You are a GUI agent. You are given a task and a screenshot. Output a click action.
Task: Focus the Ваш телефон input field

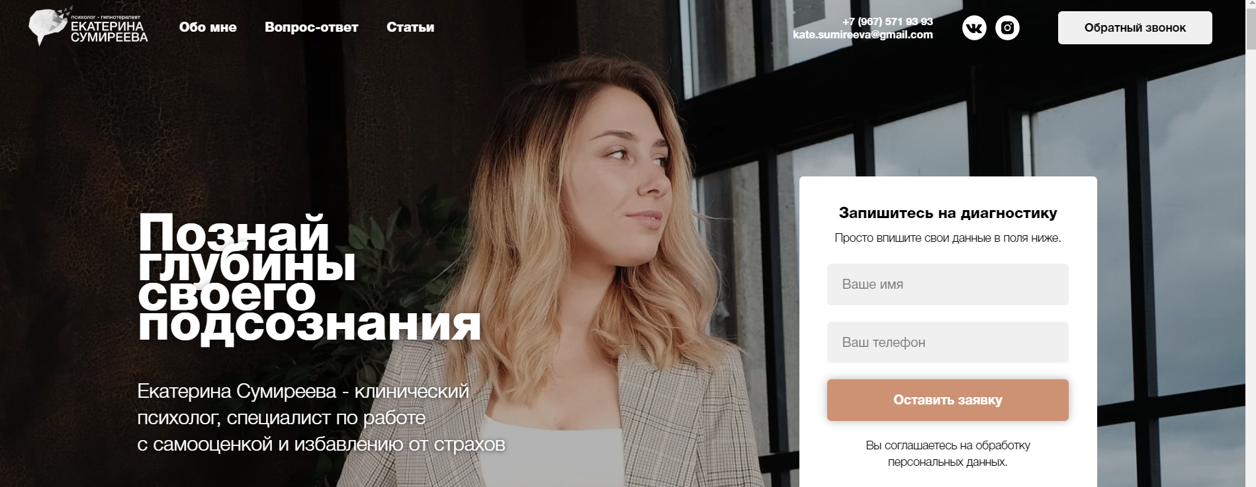coord(948,342)
